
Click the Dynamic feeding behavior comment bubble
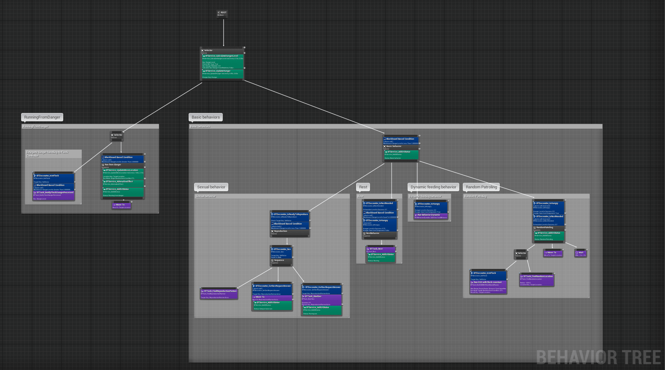433,187
